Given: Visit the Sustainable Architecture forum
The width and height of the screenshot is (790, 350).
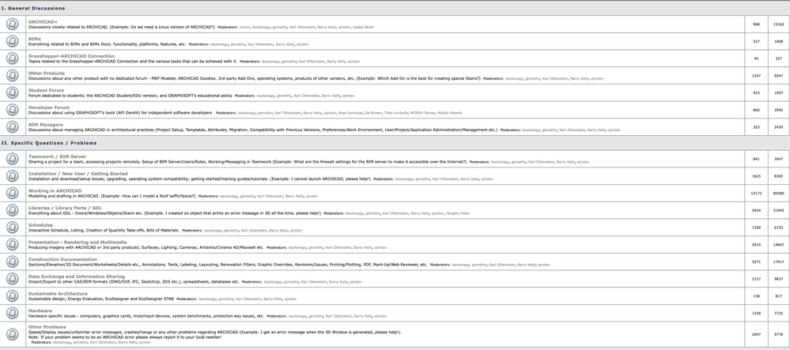Looking at the screenshot, I should pos(58,294).
